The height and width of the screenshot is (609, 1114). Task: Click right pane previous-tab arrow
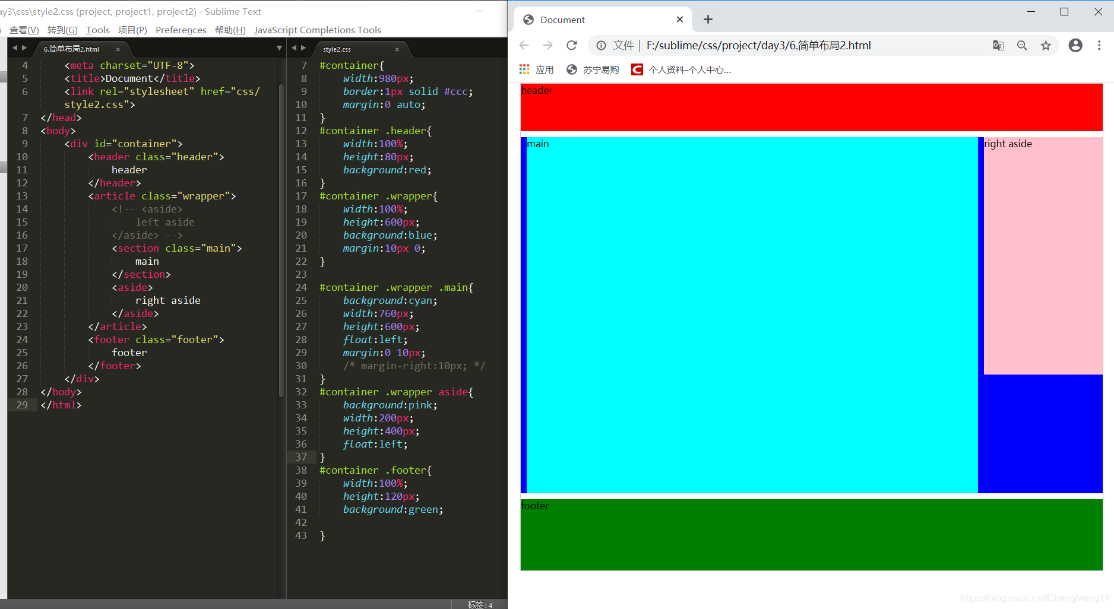(294, 48)
